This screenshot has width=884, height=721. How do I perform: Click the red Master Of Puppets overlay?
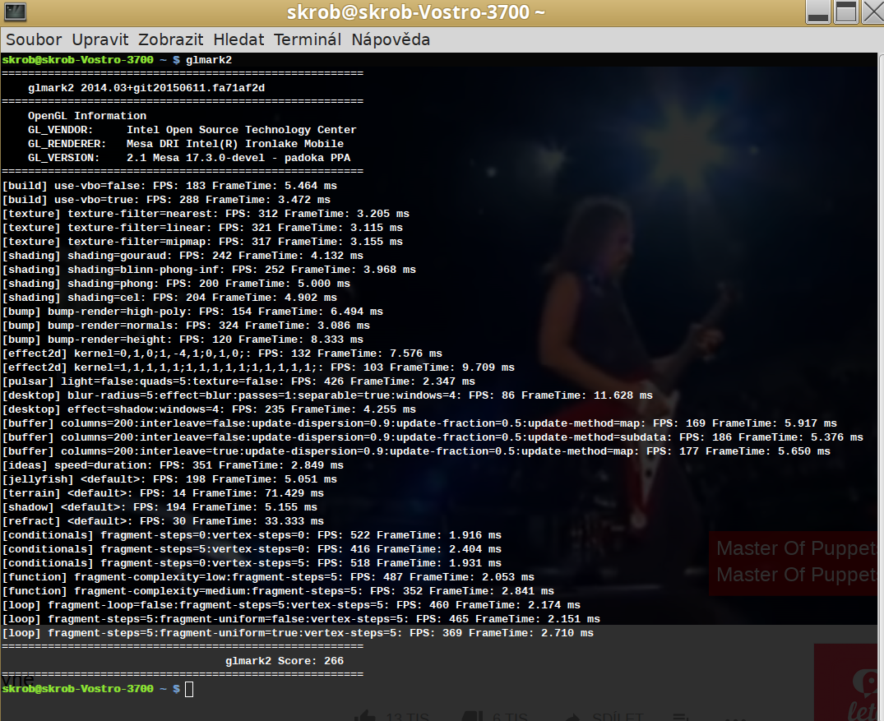pos(794,562)
